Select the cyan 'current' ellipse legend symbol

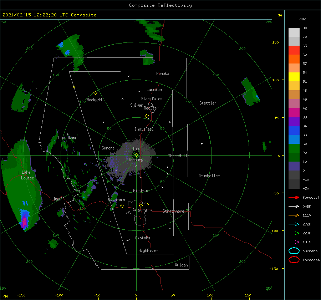click(x=294, y=251)
